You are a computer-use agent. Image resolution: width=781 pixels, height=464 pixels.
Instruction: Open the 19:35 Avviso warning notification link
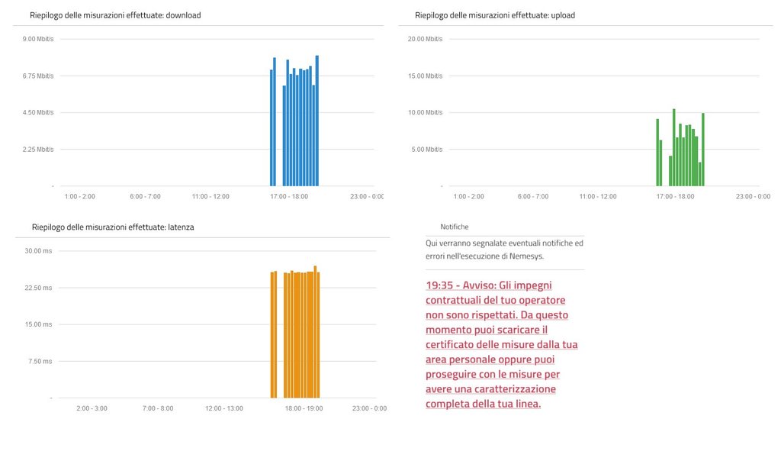(502, 343)
